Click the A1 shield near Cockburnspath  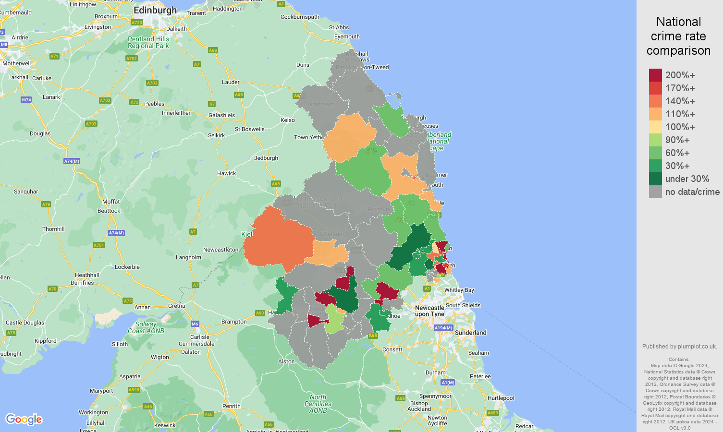click(281, 4)
